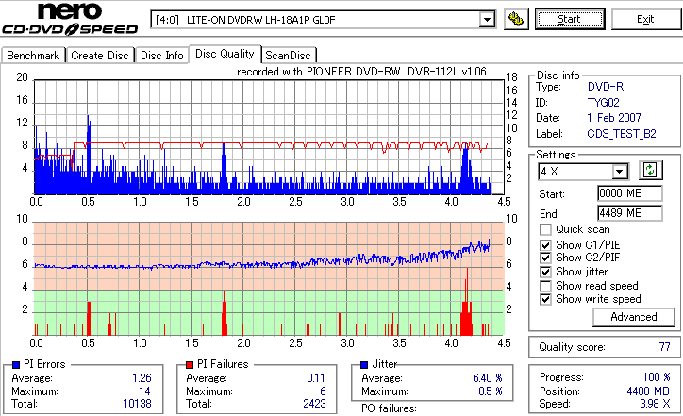Uncheck Show C2/PIF
The image size is (683, 416).
[545, 258]
